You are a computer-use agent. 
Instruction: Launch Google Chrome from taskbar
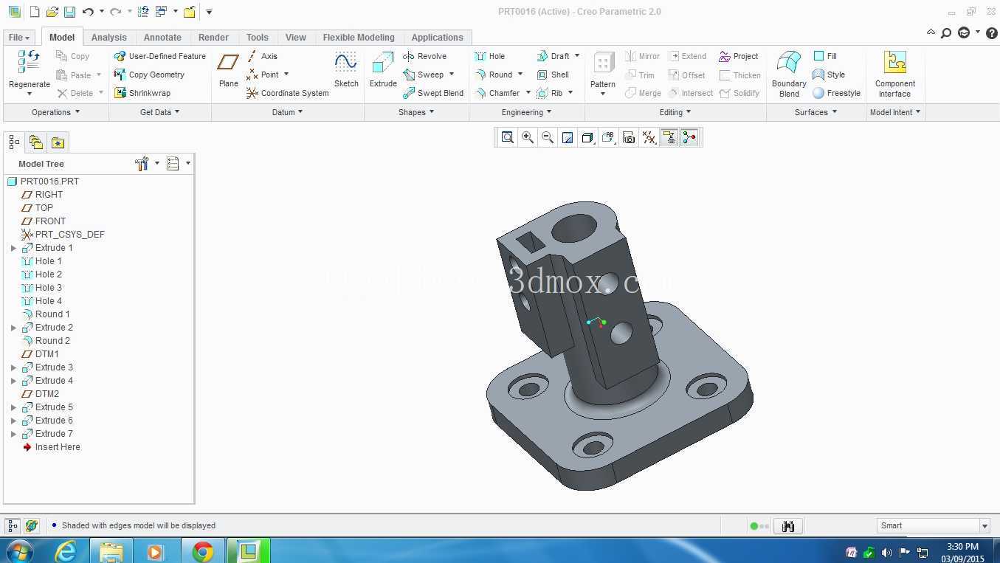(x=202, y=551)
